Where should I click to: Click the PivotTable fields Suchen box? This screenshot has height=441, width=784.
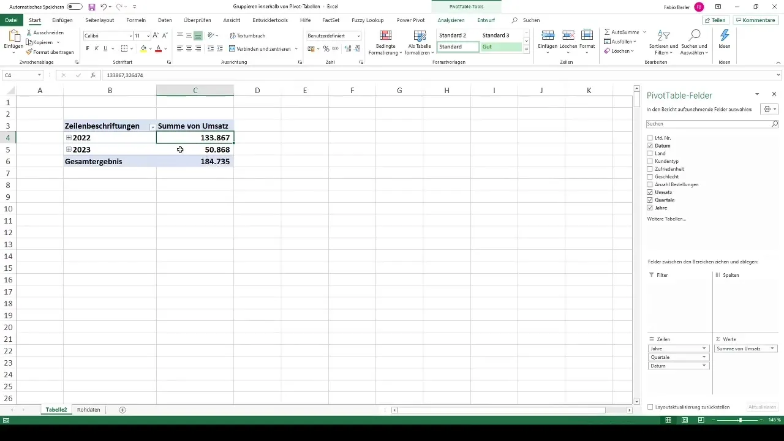[x=712, y=124]
